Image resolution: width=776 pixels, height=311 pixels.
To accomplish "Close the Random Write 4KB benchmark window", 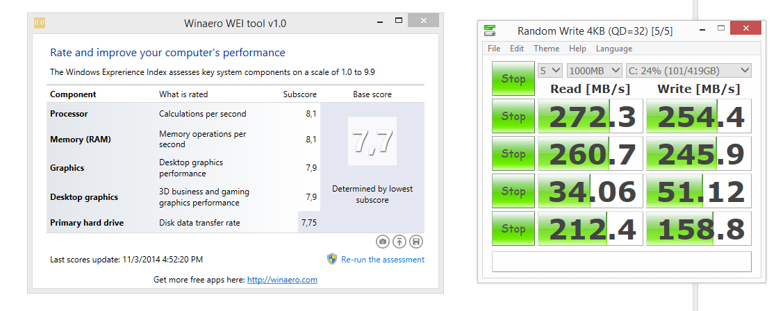I will point(746,28).
